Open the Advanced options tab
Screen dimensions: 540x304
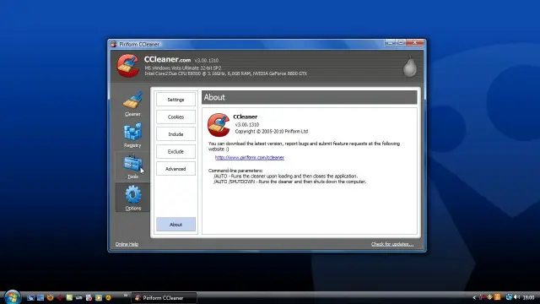click(x=175, y=169)
